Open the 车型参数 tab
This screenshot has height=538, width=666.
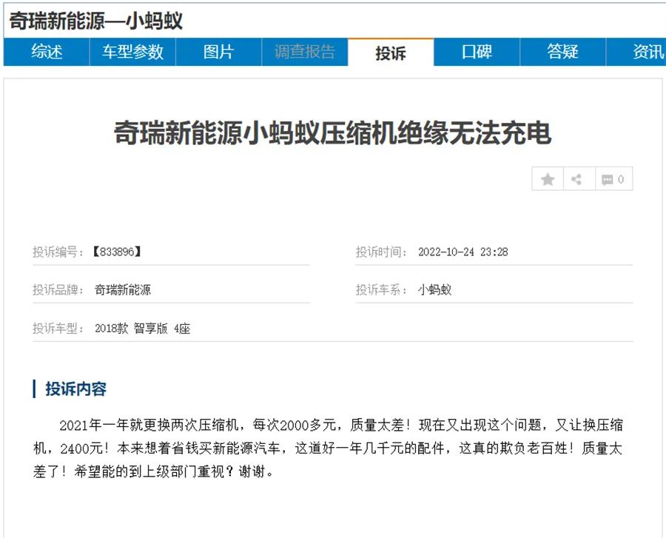(132, 52)
